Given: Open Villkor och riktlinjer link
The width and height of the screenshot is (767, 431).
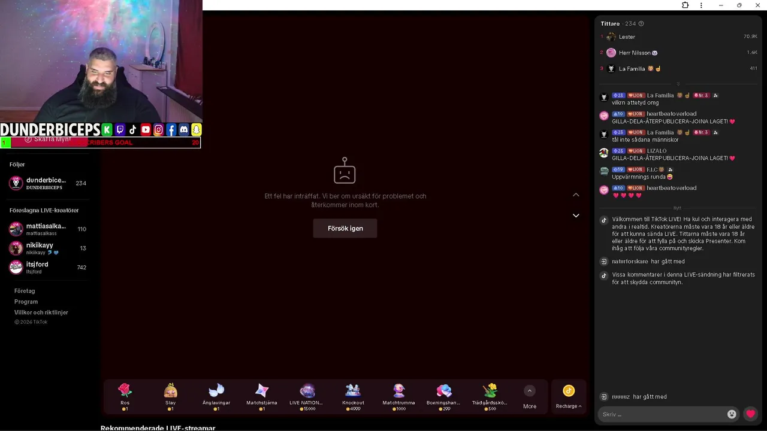Looking at the screenshot, I should (x=41, y=312).
